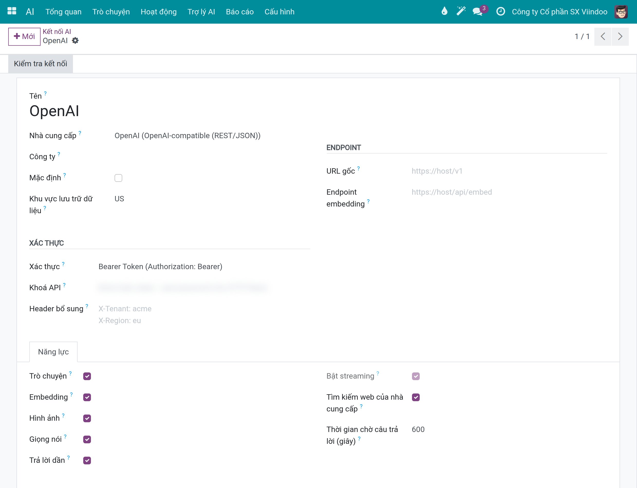The image size is (637, 488).
Task: Go to next record arrow
Action: (620, 36)
